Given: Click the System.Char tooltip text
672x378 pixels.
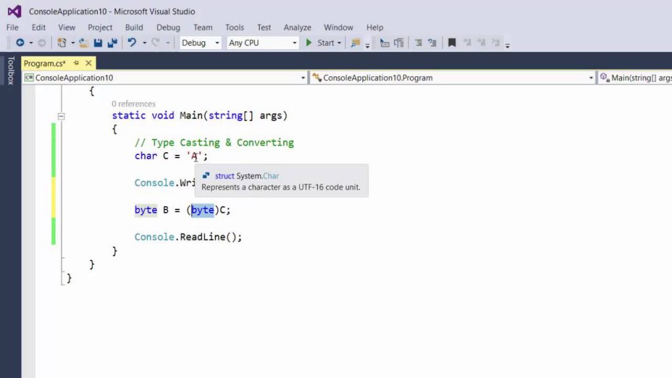Looking at the screenshot, I should tap(257, 176).
